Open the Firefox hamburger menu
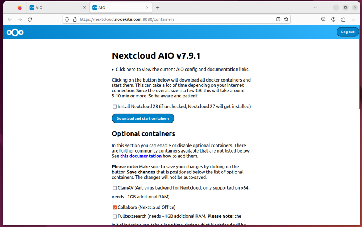The image size is (362, 227). tap(353, 19)
